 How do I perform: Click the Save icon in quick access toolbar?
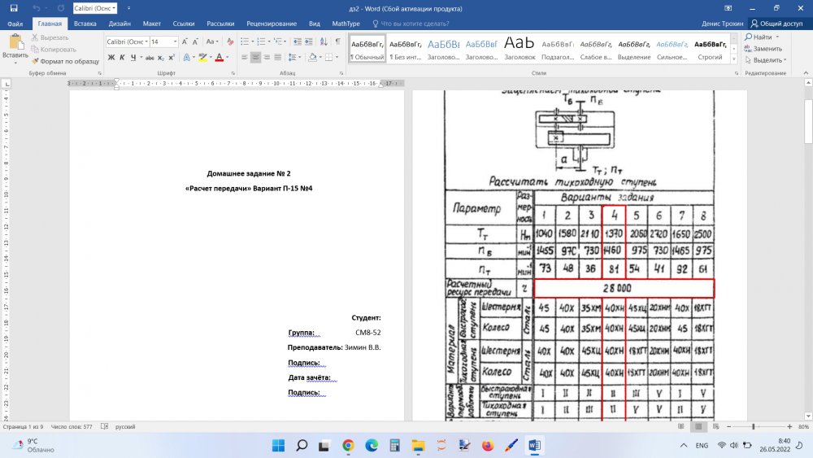click(14, 7)
